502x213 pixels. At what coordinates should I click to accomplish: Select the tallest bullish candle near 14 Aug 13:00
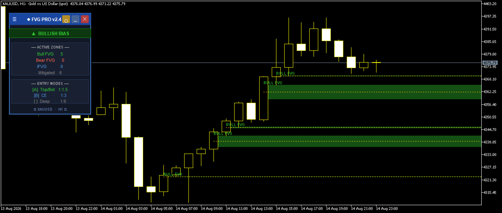pos(264,98)
